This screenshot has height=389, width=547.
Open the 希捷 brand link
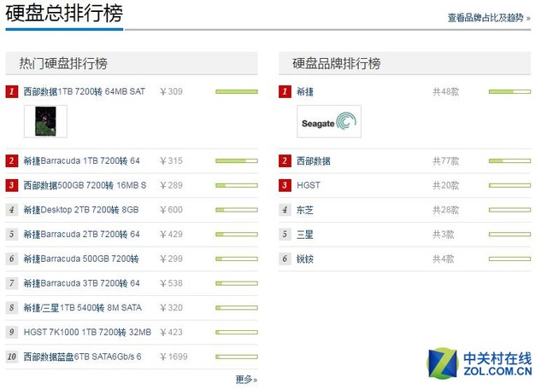coord(305,91)
